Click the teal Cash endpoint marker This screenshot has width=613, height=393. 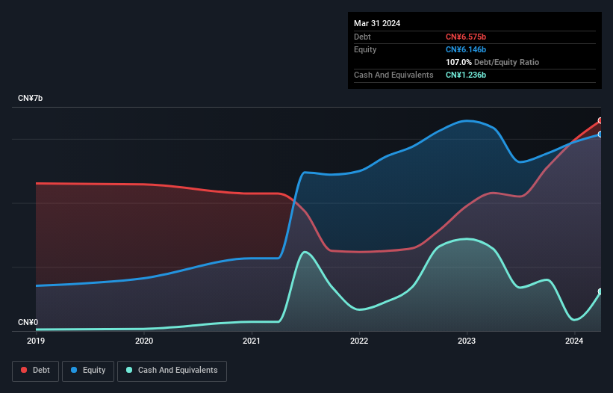pyautogui.click(x=600, y=291)
